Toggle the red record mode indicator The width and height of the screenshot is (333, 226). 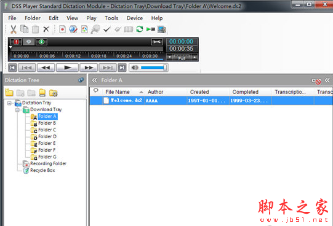pyautogui.click(x=16, y=42)
